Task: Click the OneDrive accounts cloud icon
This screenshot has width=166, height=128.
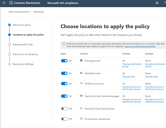Action: point(81,83)
